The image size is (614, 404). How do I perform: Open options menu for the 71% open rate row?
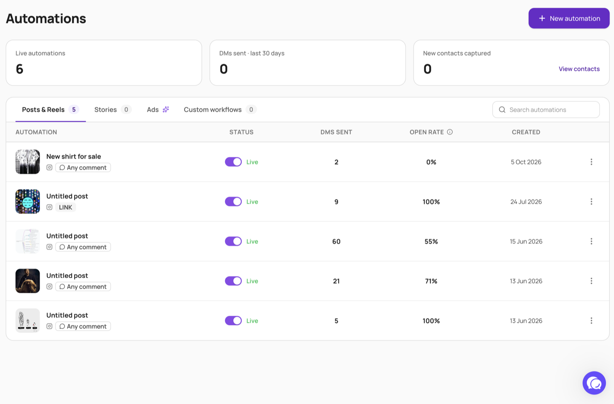pos(591,281)
